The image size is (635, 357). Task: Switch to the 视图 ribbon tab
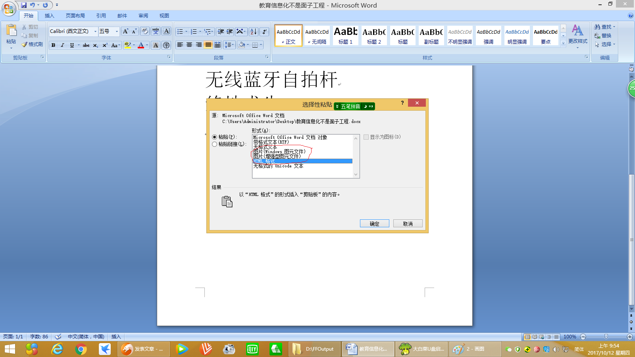tap(164, 15)
